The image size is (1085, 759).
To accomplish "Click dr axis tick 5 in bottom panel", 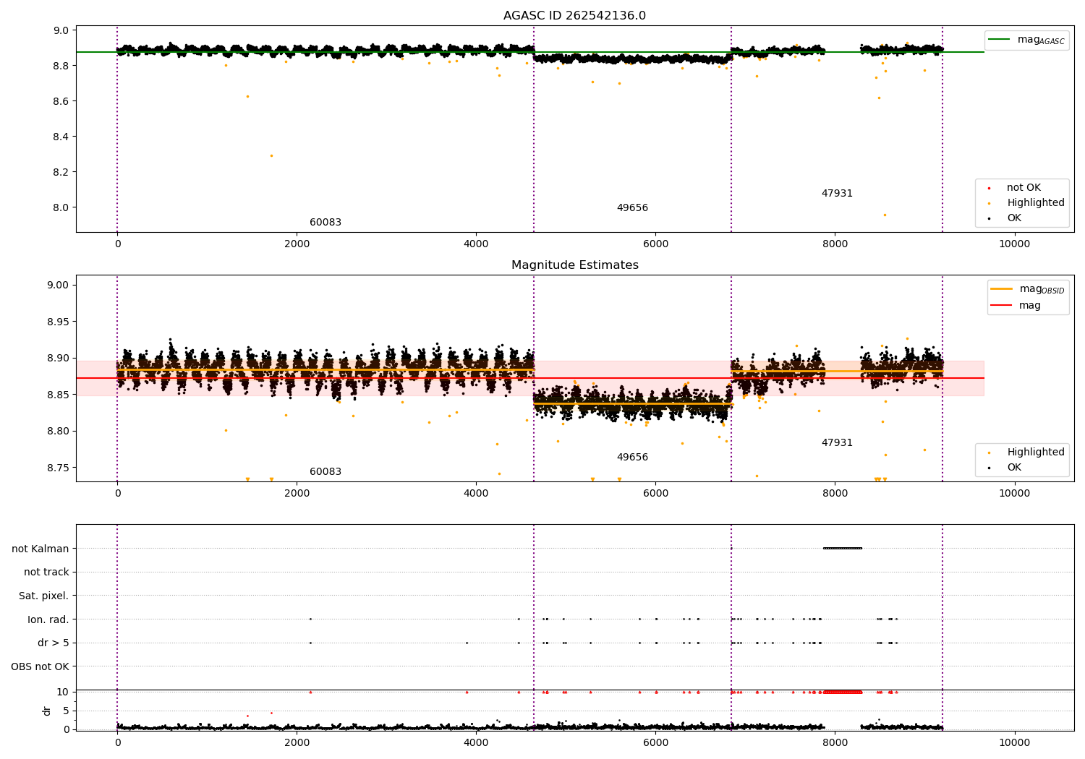I will tap(66, 711).
